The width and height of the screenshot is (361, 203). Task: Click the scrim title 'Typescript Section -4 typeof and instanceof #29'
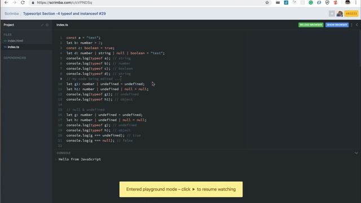pyautogui.click(x=64, y=14)
